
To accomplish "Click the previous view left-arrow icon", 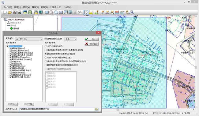I will click(70, 12).
